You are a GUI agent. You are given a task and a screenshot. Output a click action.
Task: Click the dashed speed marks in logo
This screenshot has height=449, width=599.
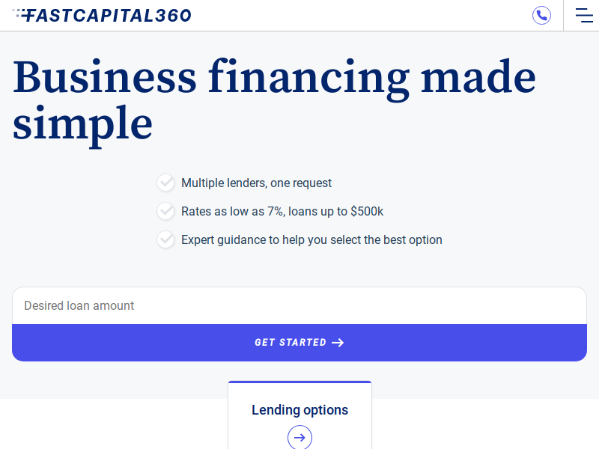click(19, 13)
